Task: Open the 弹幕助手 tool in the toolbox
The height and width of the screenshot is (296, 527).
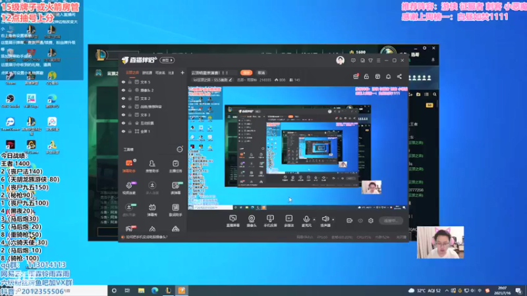Action: (129, 166)
